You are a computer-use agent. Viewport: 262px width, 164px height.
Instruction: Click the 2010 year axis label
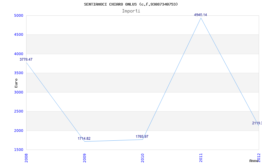click(142, 158)
